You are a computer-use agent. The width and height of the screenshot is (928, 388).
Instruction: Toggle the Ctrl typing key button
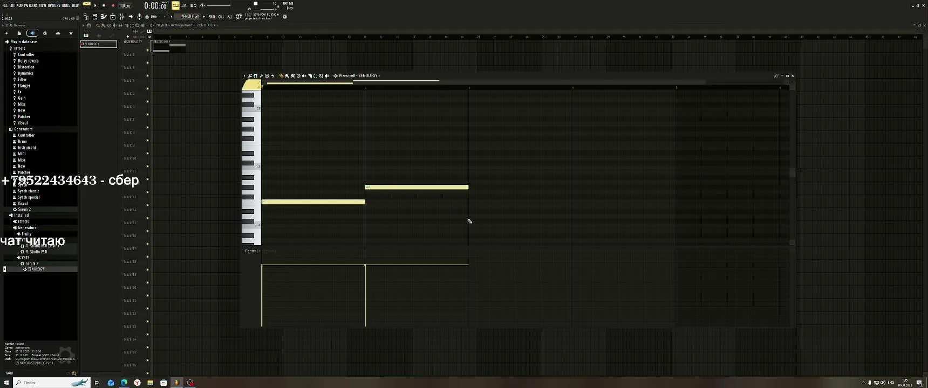click(221, 17)
